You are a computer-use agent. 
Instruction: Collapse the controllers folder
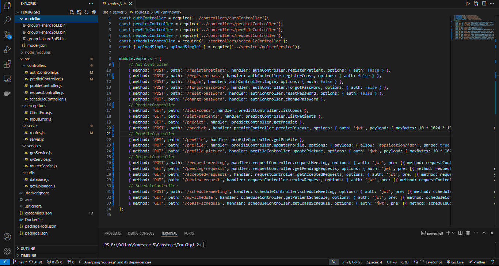coord(37,65)
